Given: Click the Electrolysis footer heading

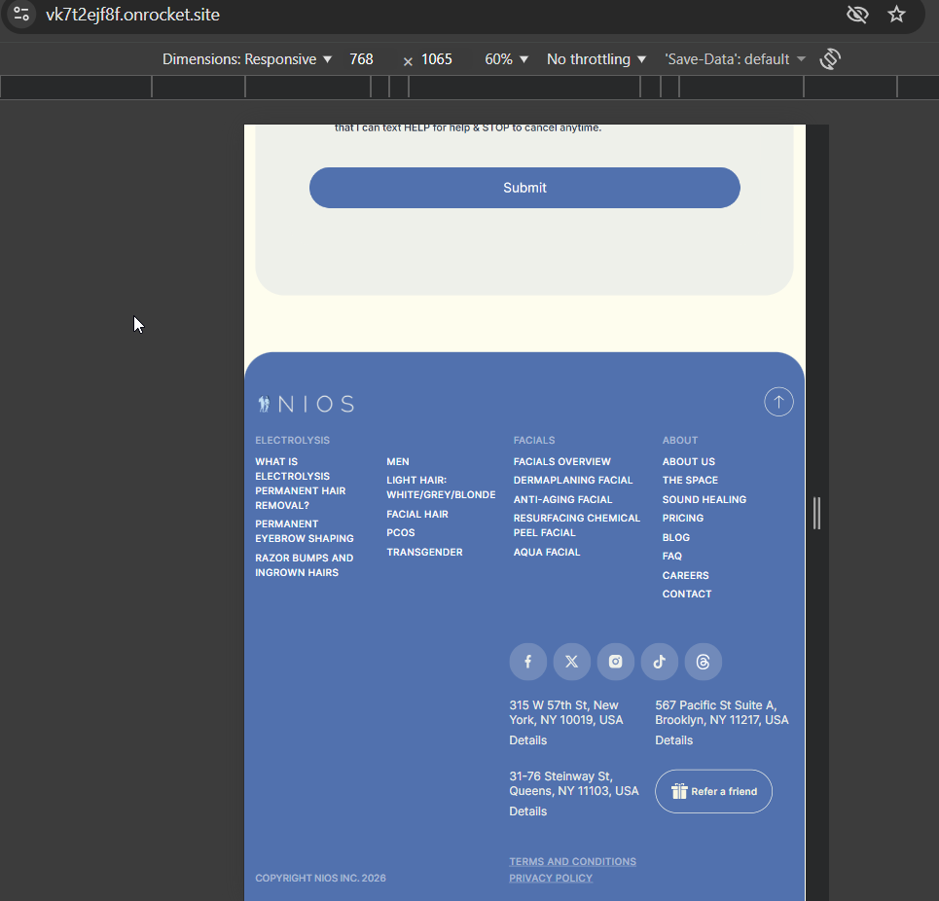Looking at the screenshot, I should [x=292, y=440].
